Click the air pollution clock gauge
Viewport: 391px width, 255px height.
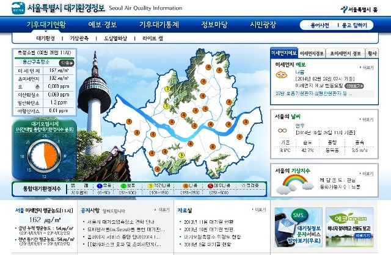tap(41, 152)
